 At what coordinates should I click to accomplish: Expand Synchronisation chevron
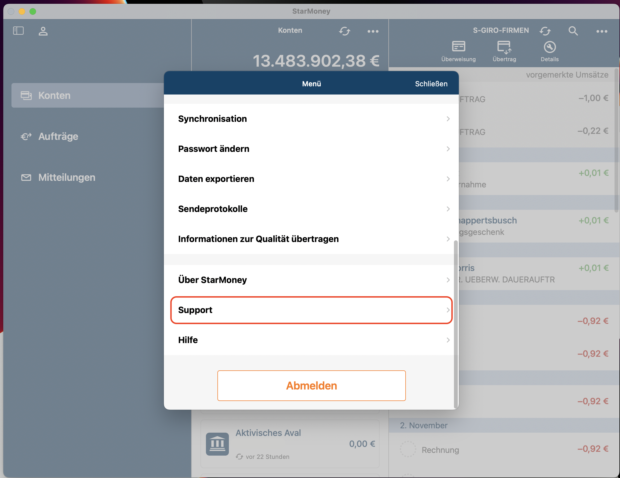tap(448, 119)
